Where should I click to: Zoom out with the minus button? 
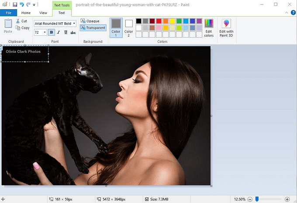[x=250, y=199]
